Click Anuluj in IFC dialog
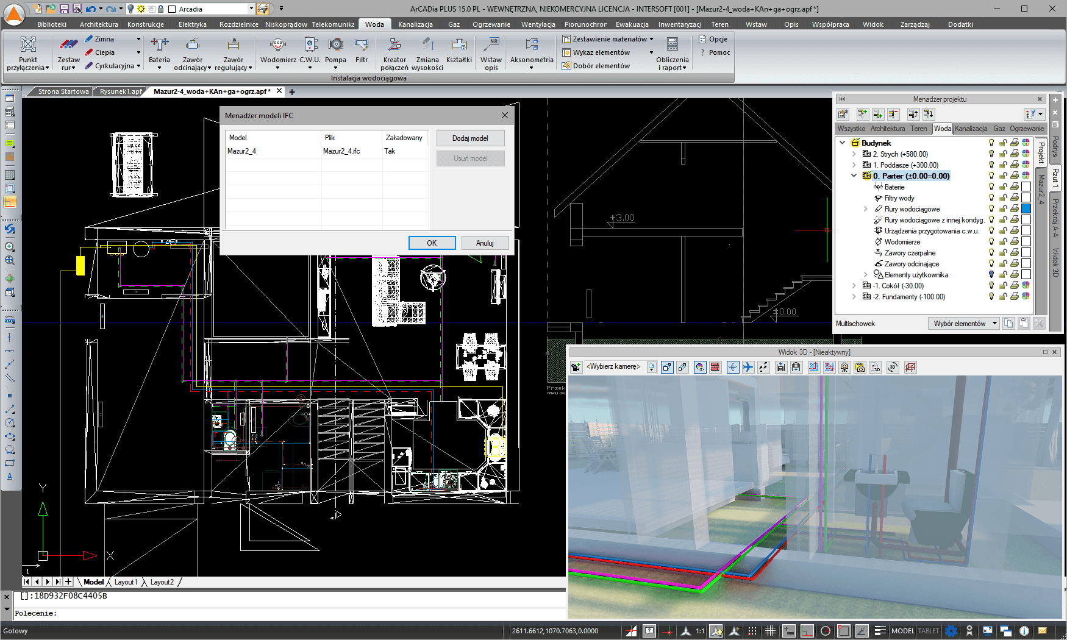Screen dimensions: 1067x640 (x=485, y=243)
